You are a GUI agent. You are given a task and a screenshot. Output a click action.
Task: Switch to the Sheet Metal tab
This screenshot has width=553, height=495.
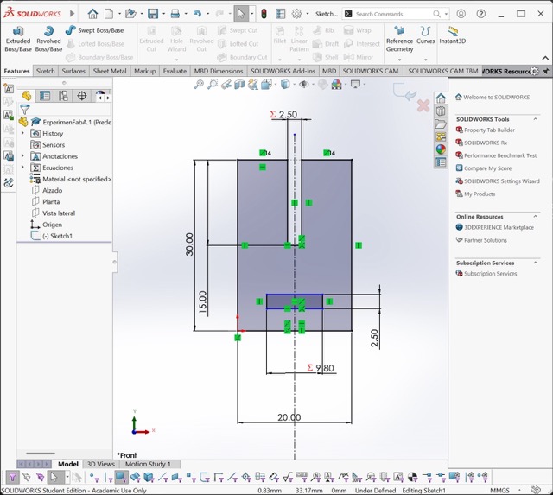click(110, 71)
